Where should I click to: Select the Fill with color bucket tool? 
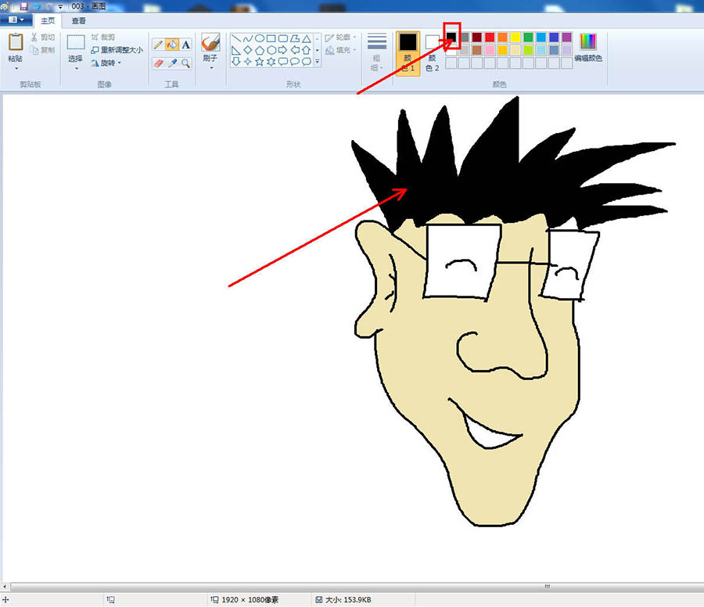tap(172, 45)
